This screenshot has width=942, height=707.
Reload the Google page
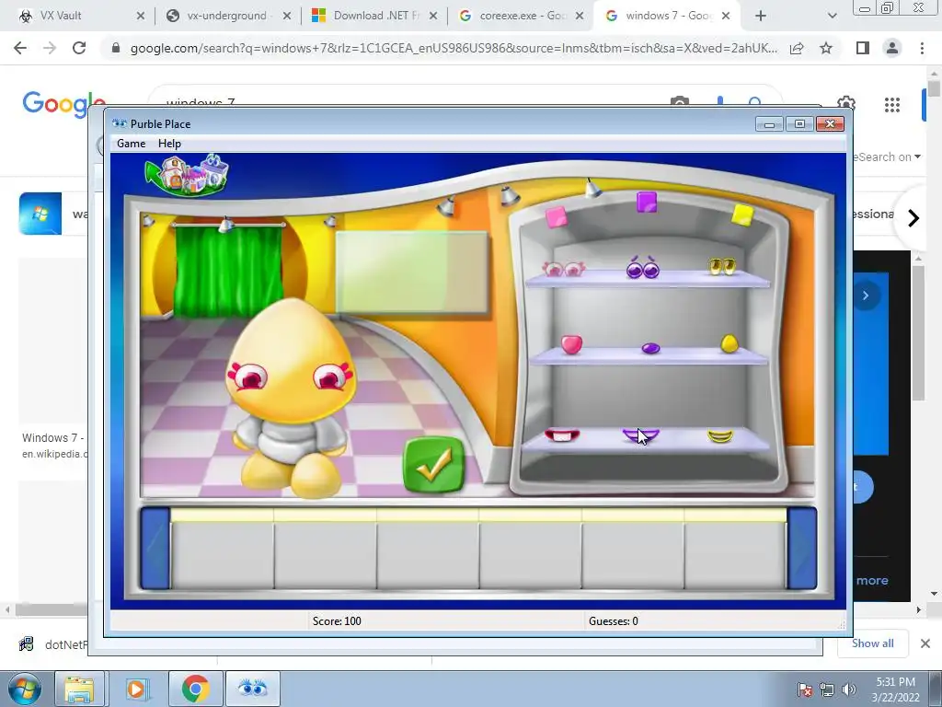[x=79, y=48]
